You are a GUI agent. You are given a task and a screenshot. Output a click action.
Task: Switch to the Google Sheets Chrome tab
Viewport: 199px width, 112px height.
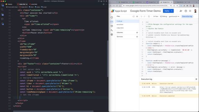(138, 2)
